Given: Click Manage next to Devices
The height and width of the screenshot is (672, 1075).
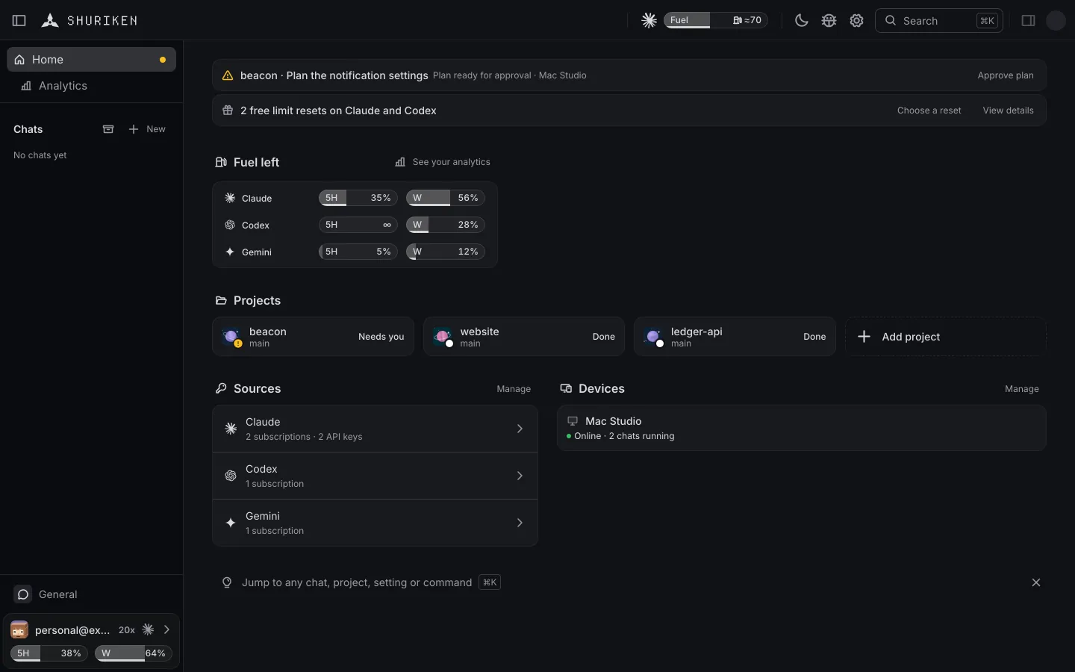Looking at the screenshot, I should pos(1022,389).
